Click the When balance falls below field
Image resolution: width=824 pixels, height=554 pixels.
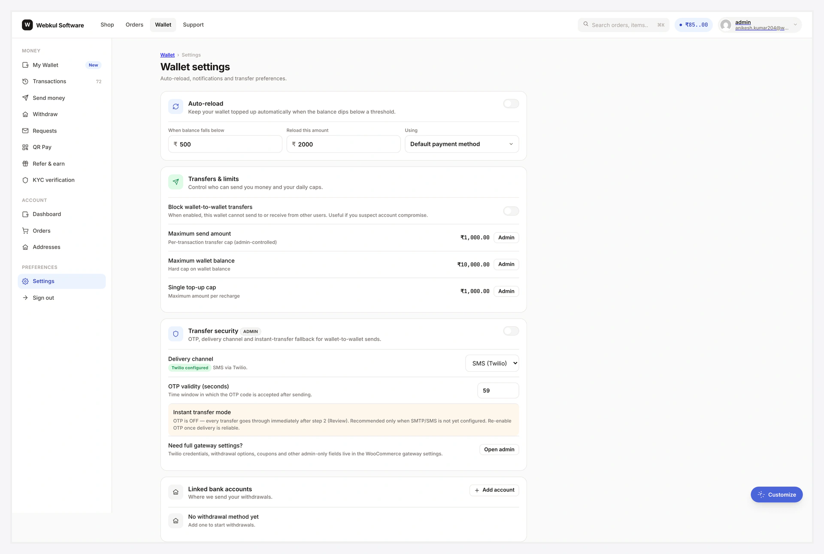[225, 144]
